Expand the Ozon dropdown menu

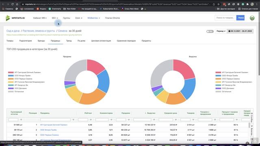pos(78,18)
